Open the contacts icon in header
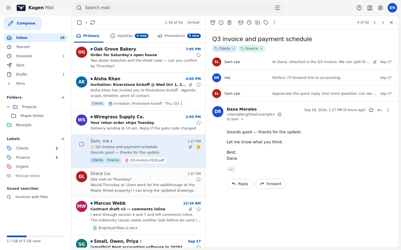This screenshot has width=401, height=250. coord(370,8)
